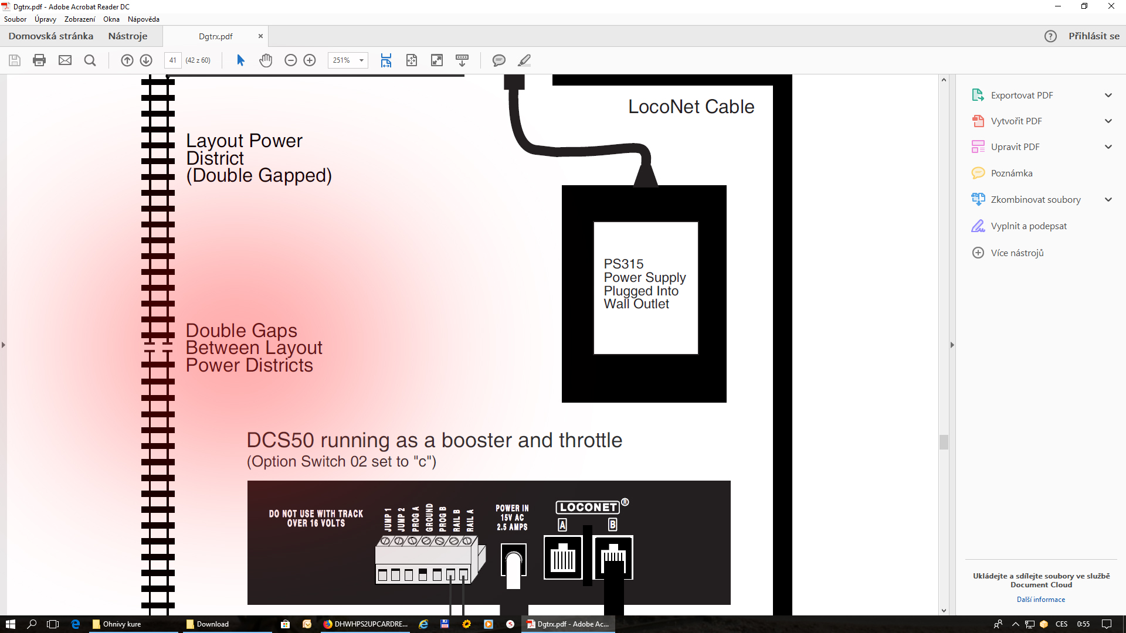The height and width of the screenshot is (633, 1126).
Task: Expand the Zkombinovat soubory chevron
Action: pyautogui.click(x=1108, y=200)
